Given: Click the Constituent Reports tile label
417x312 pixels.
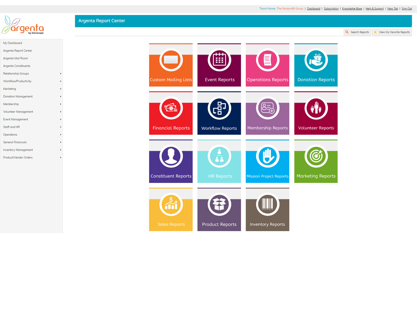Looking at the screenshot, I should pyautogui.click(x=171, y=176).
